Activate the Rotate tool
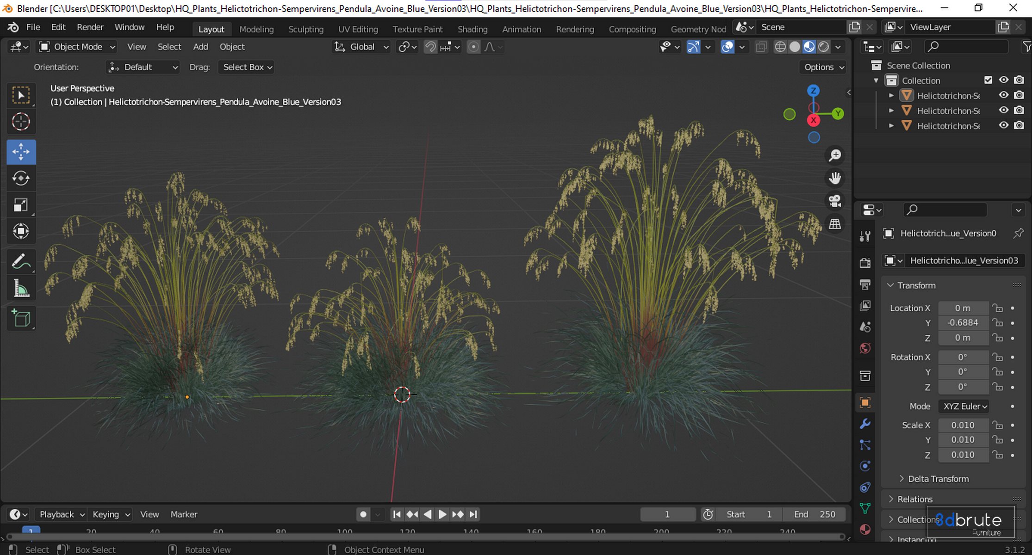 (x=21, y=178)
